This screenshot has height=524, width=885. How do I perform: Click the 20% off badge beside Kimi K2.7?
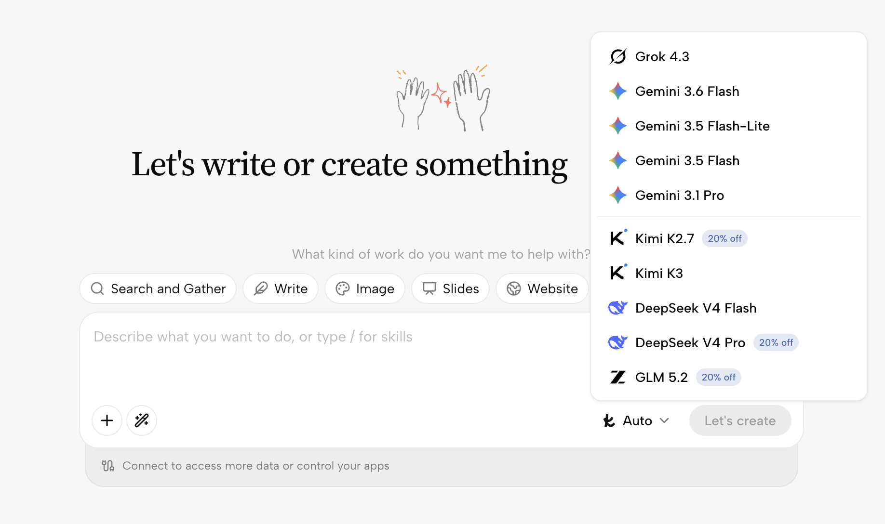pos(724,238)
